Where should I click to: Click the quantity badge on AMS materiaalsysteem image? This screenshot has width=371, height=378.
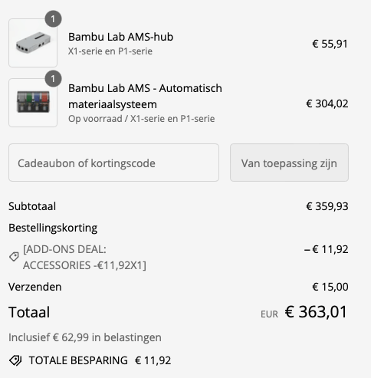point(53,79)
